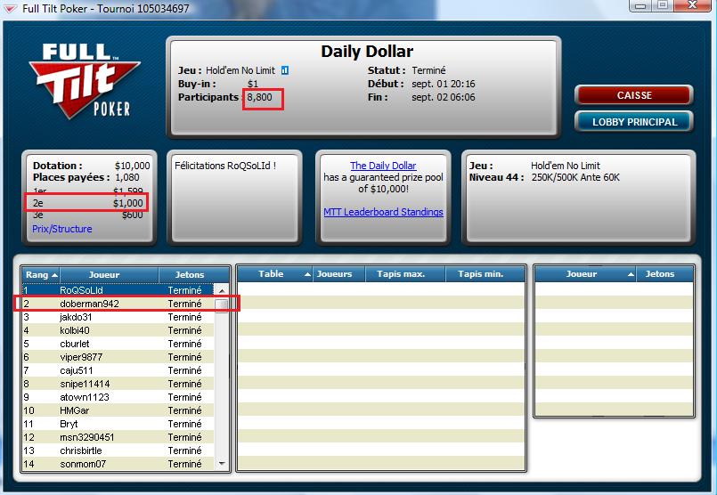
Task: Select player row HMGar
Action: 118,410
